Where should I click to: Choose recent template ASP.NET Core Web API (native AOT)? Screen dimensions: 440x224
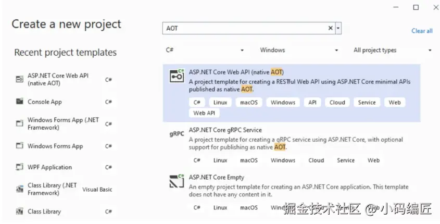click(x=65, y=79)
